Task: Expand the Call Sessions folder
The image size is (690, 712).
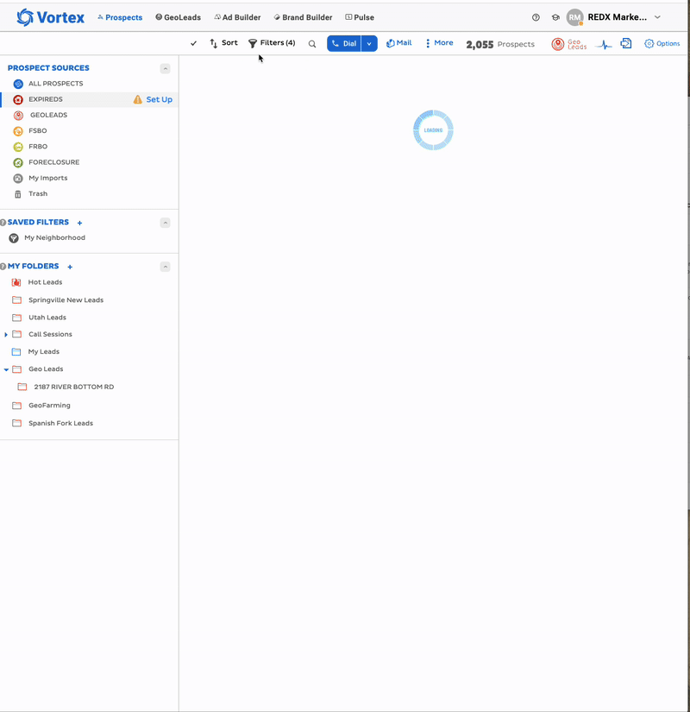Action: coord(6,335)
